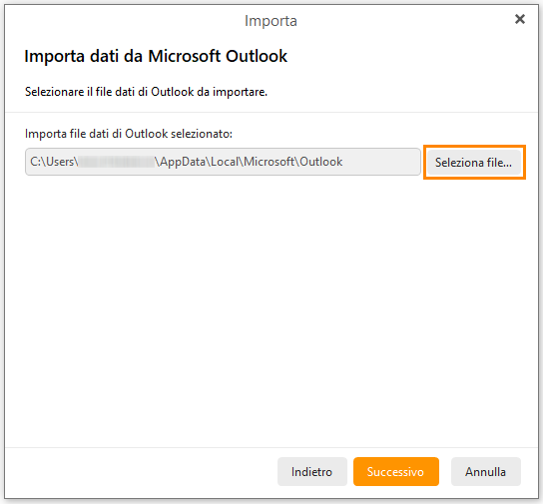
Task: Open the Seleziona file... browser
Action: (x=474, y=163)
